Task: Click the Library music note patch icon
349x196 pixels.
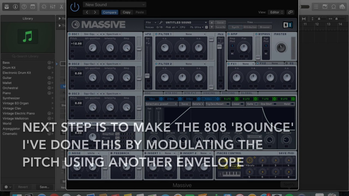Action: coord(28,36)
